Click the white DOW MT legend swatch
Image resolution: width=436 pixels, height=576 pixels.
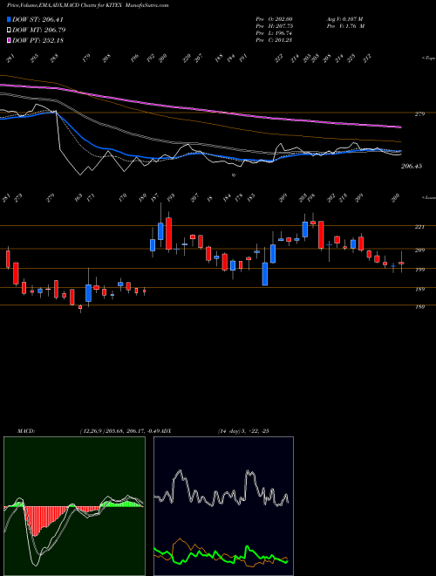pyautogui.click(x=9, y=30)
